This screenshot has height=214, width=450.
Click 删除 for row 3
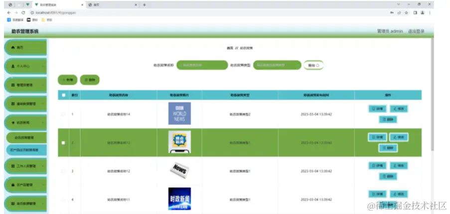(388, 177)
